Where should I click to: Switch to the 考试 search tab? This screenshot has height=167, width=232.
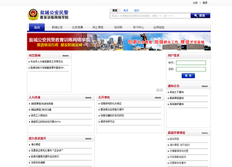click(x=126, y=10)
